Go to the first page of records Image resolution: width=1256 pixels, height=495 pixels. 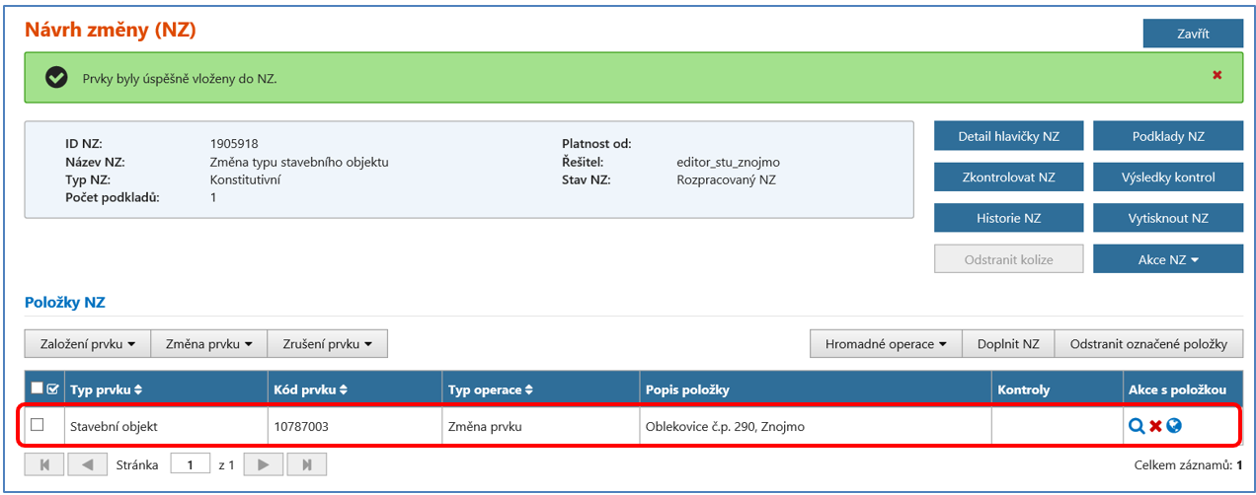tap(44, 464)
